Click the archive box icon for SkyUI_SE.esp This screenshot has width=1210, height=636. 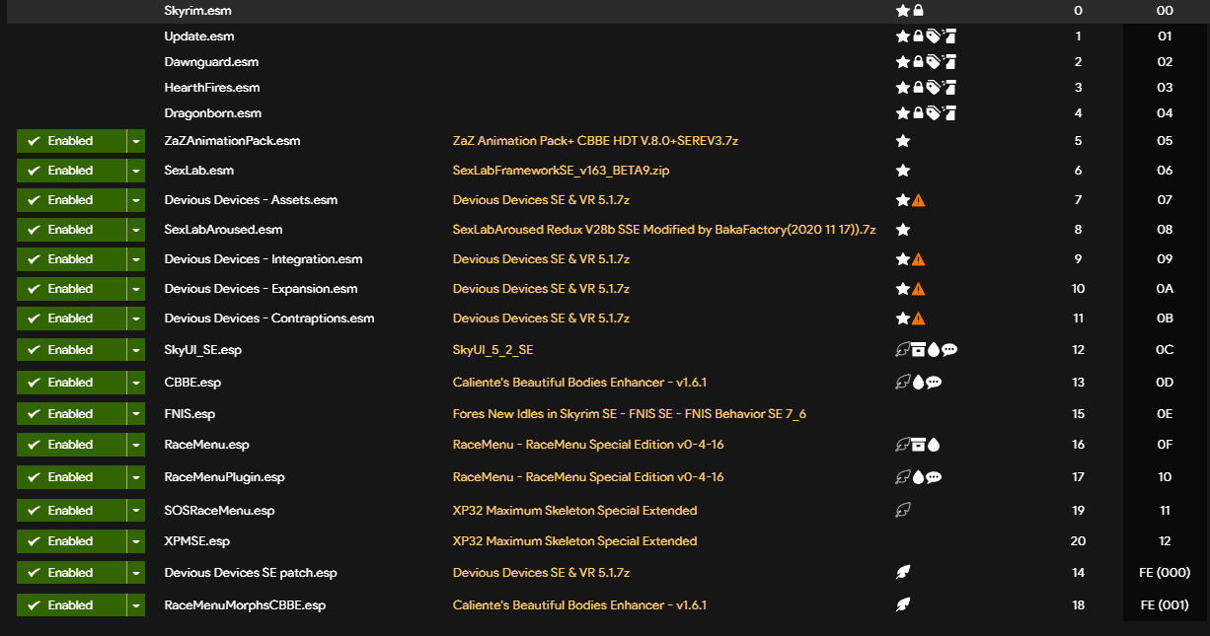919,350
